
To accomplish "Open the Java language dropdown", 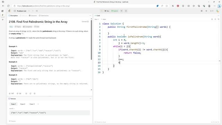I will (97, 19).
